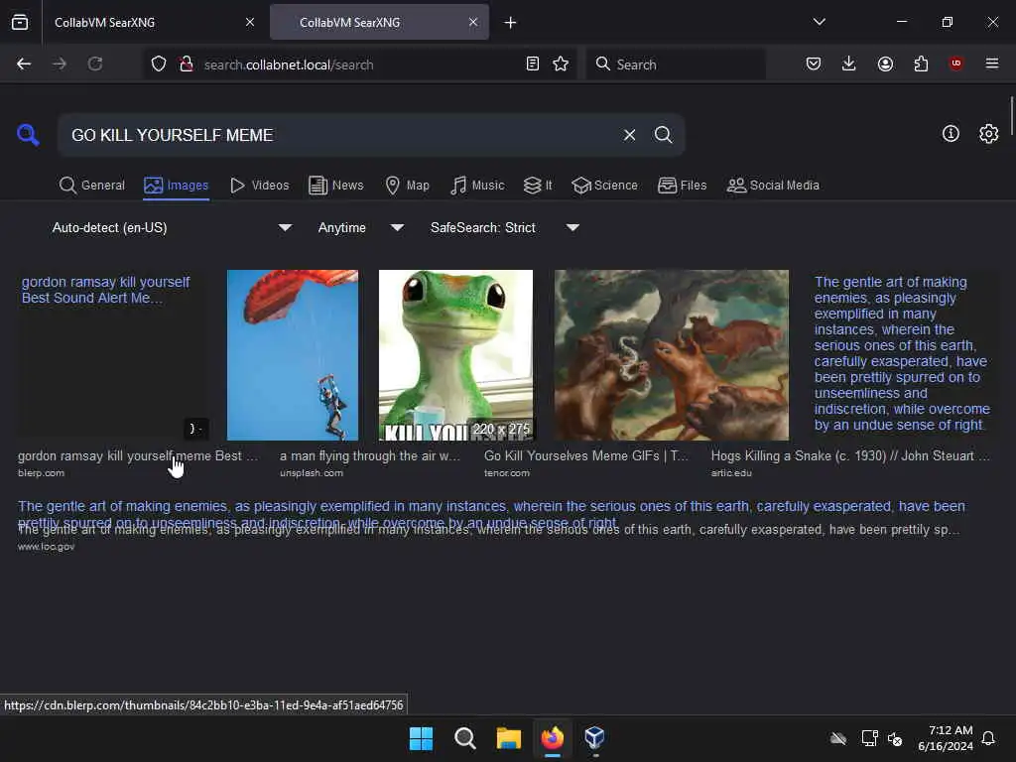The width and height of the screenshot is (1016, 762).
Task: Select the Images search category
Action: click(x=177, y=186)
